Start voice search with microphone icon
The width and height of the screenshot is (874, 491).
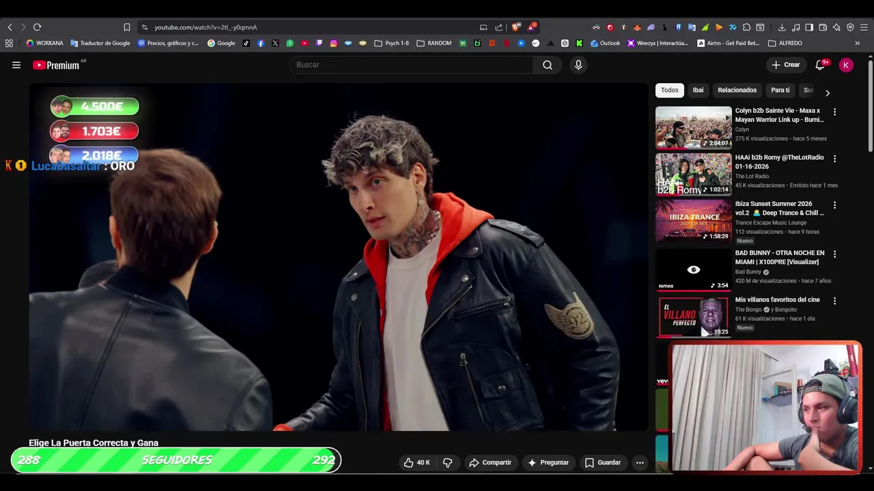[578, 65]
